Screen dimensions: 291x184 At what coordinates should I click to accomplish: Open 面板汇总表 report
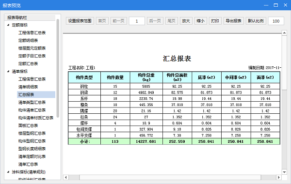[28, 125]
